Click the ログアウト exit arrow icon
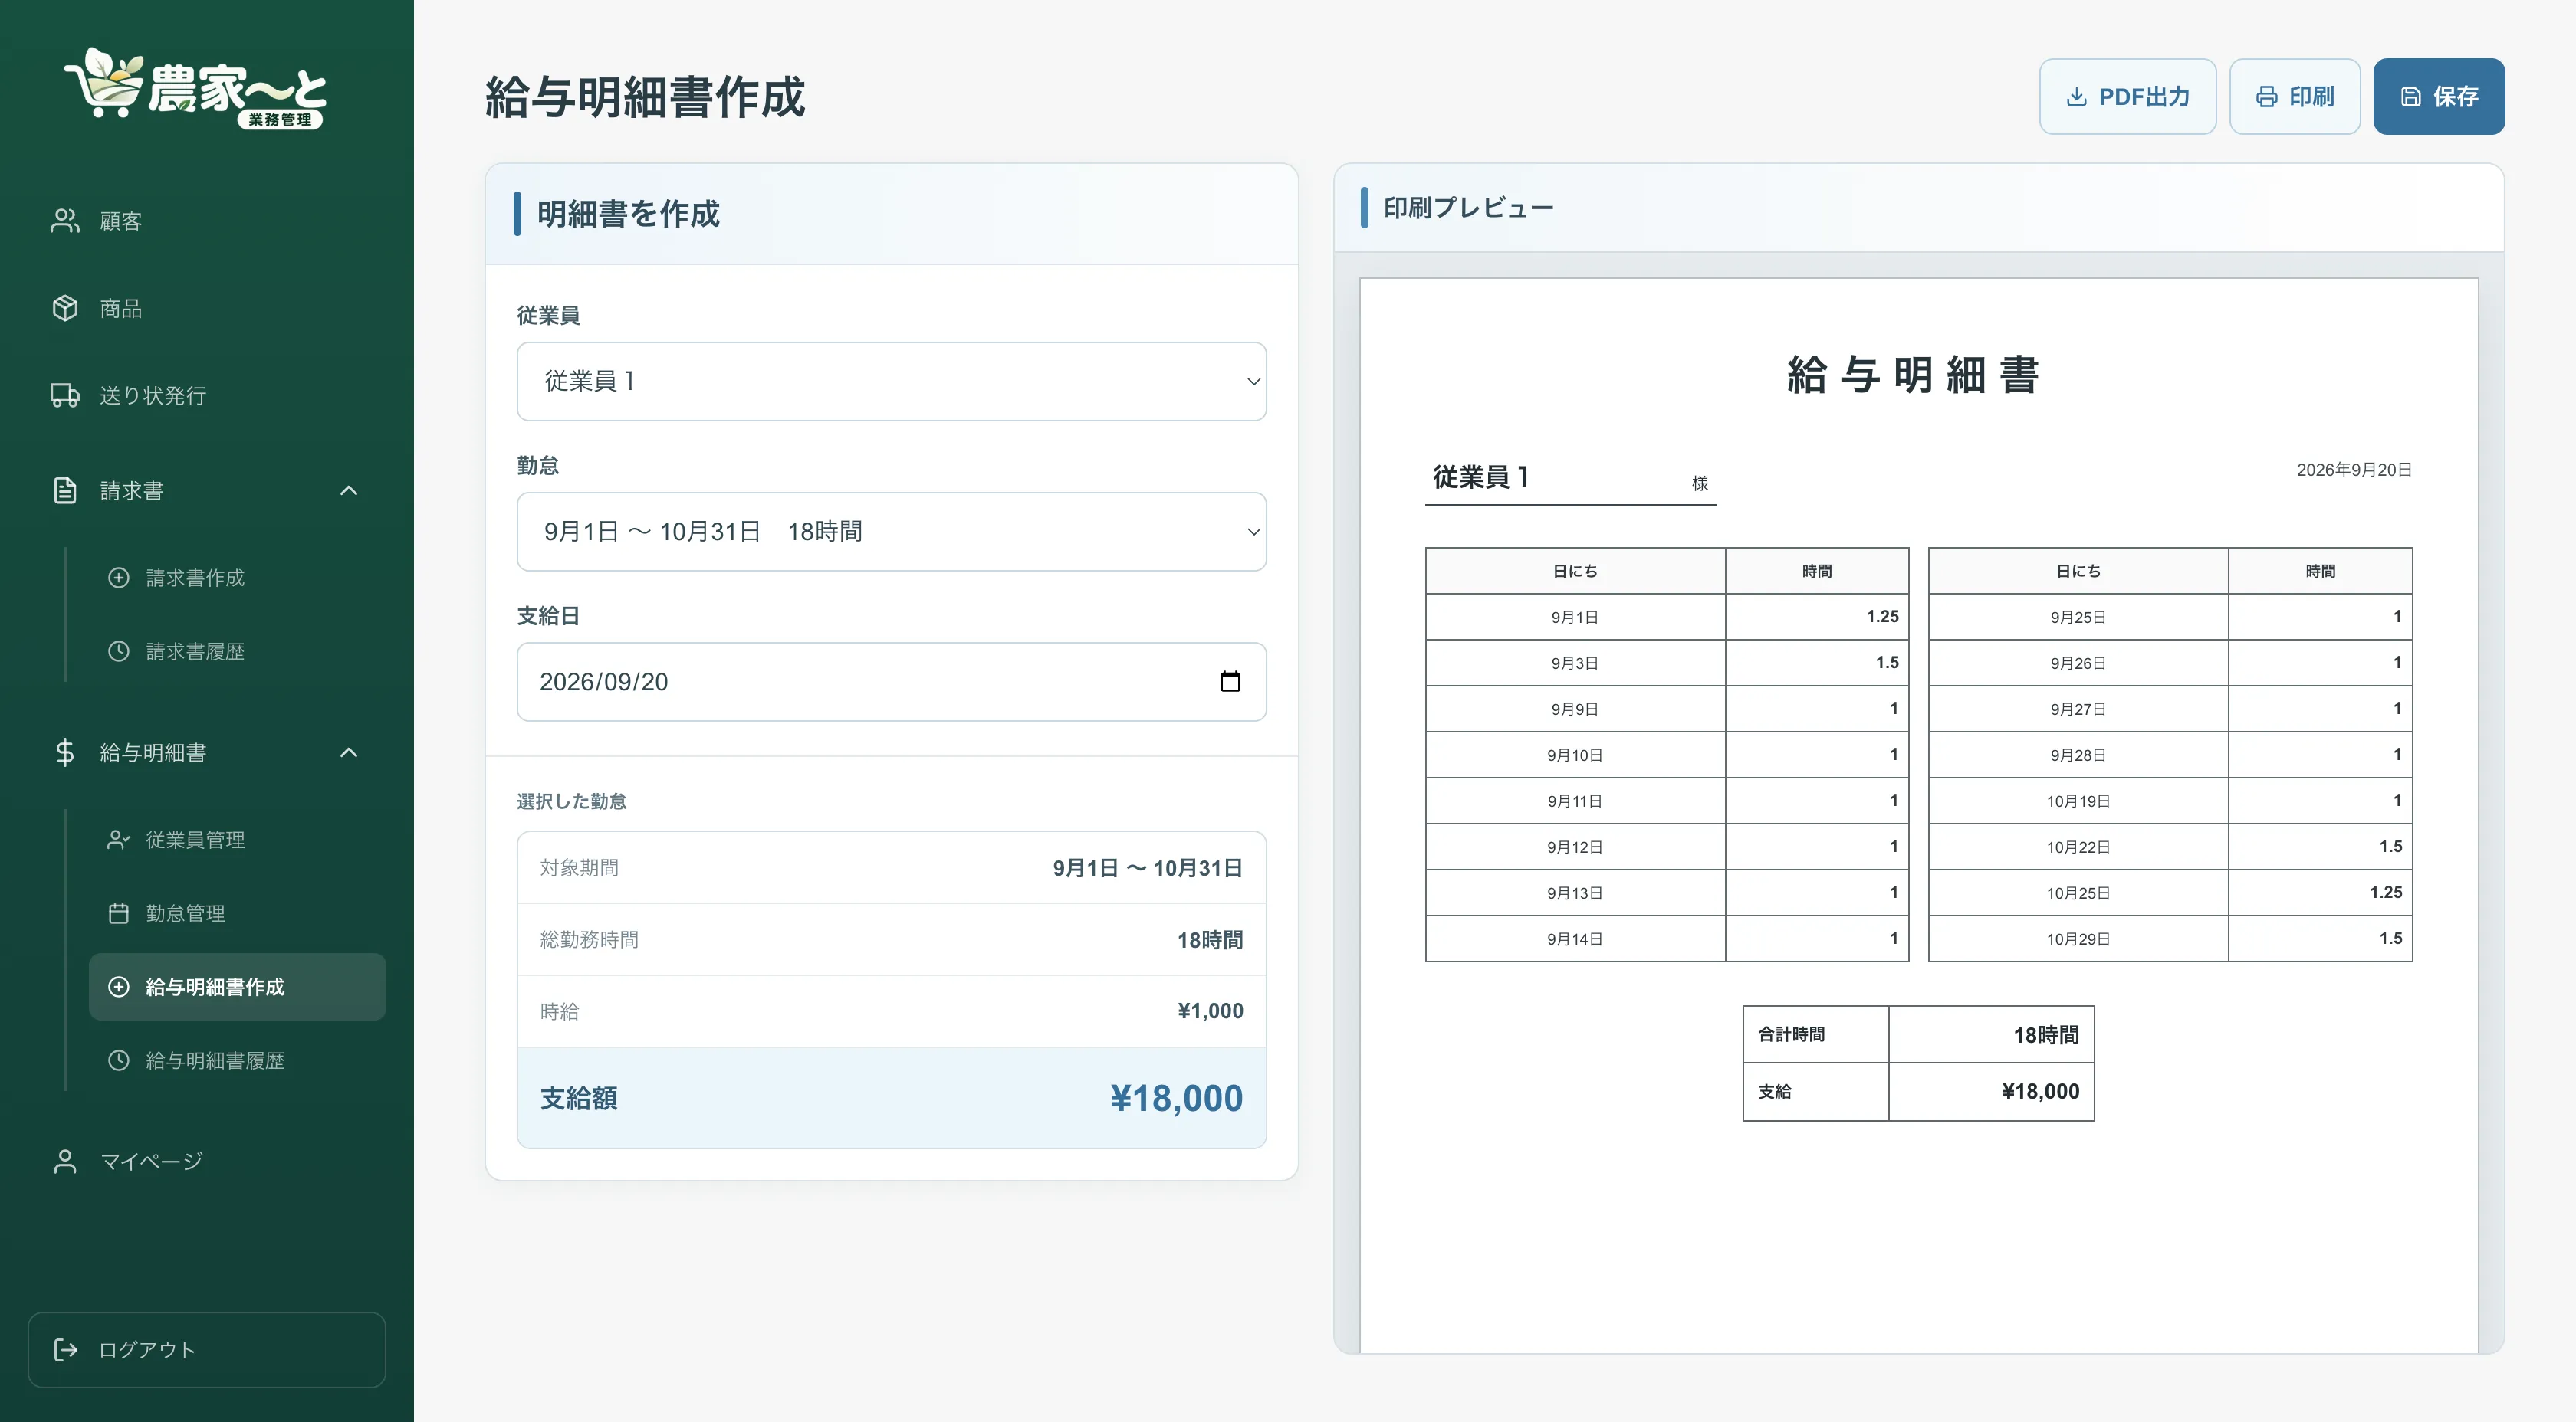 [66, 1350]
